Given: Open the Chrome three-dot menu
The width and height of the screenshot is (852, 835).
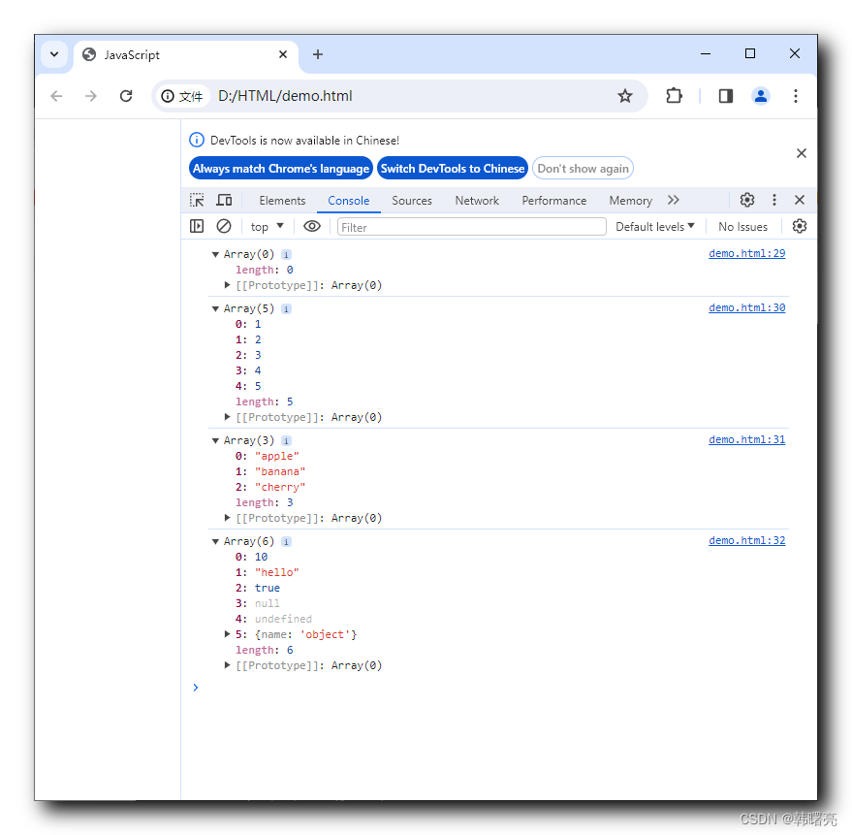Looking at the screenshot, I should pyautogui.click(x=796, y=96).
